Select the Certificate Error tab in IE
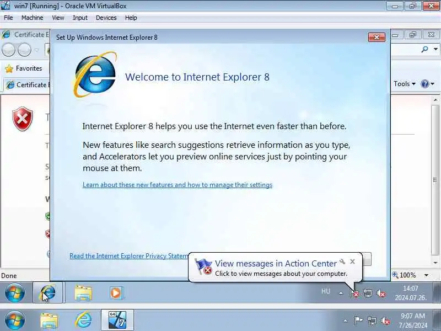 click(27, 85)
